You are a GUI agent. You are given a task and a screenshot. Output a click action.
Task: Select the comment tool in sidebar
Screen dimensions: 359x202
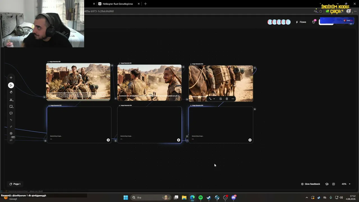11,113
